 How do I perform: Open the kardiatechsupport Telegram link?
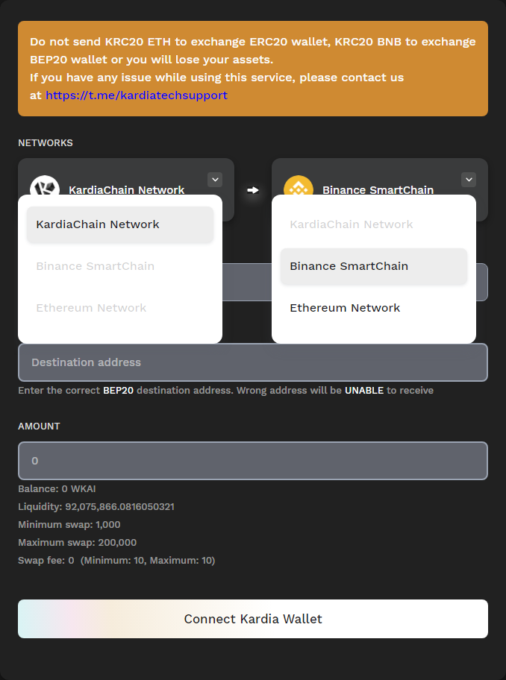[x=137, y=95]
